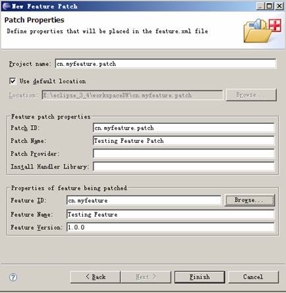Click the "Project name:" label
Image resolution: width=286 pixels, height=293 pixels.
tap(30, 64)
